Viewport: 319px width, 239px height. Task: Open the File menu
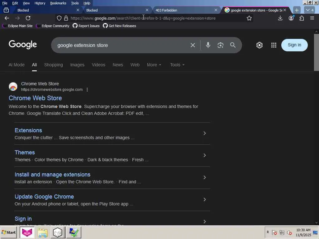pyautogui.click(x=5, y=3)
